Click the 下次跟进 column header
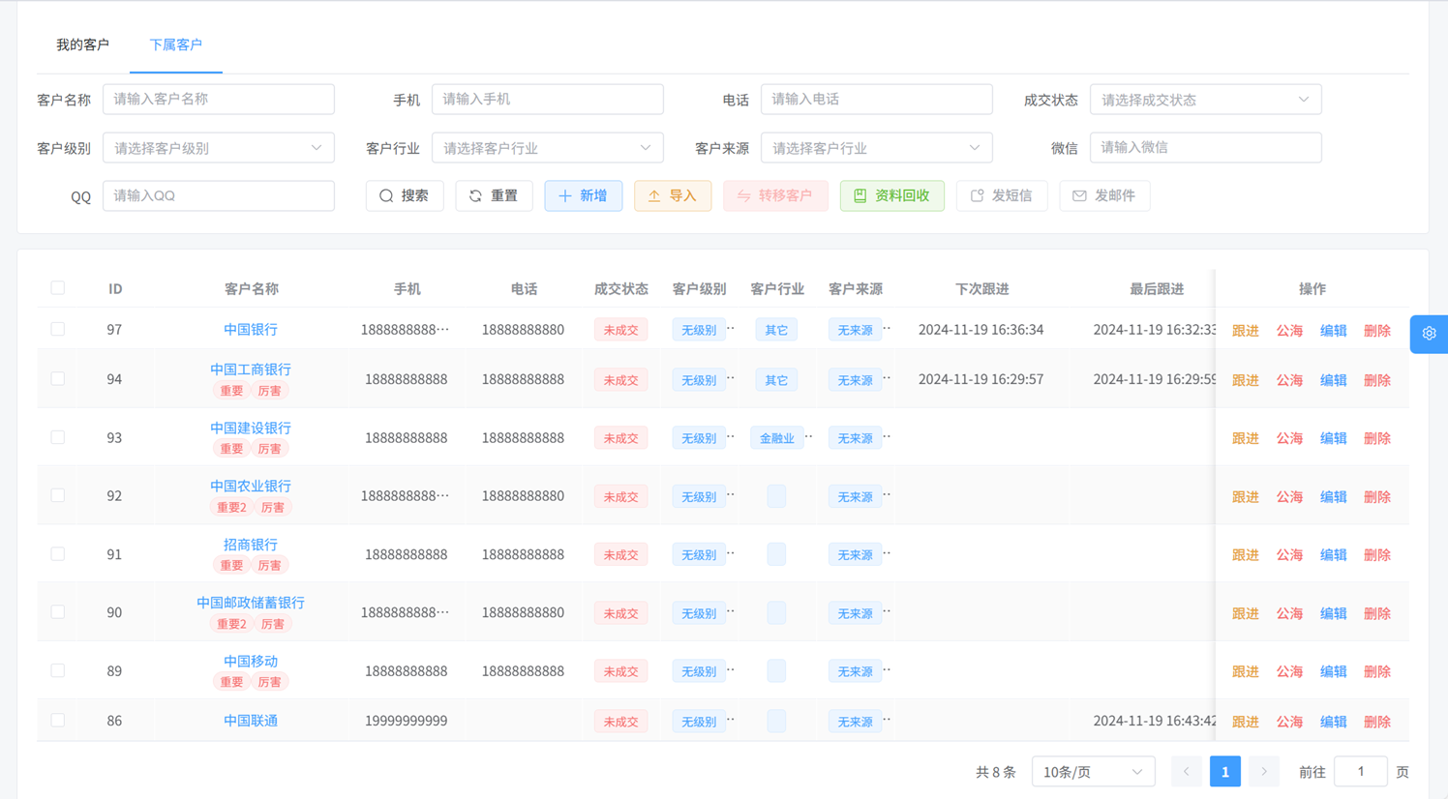This screenshot has height=799, width=1448. coord(981,288)
